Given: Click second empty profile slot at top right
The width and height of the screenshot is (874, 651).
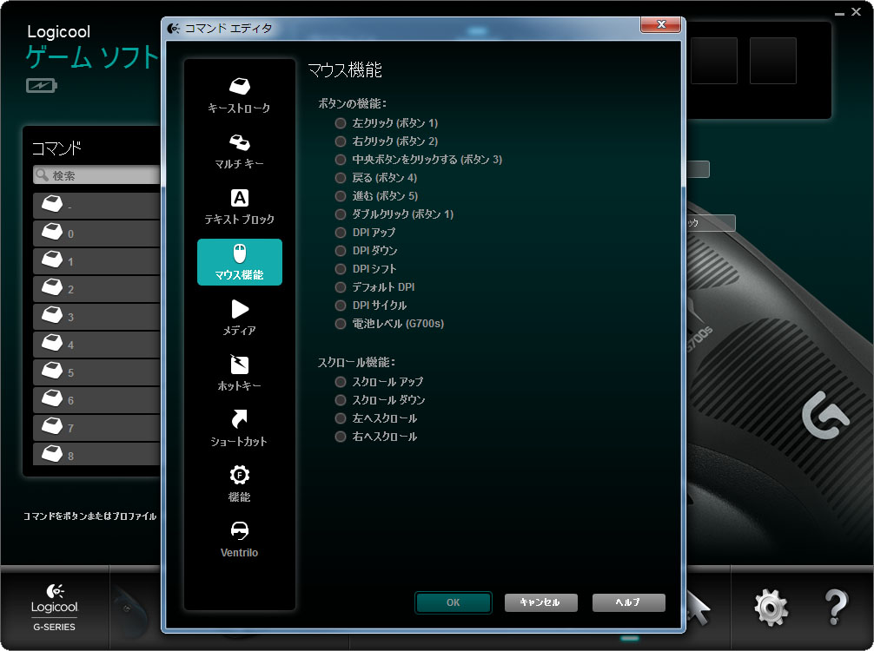Looking at the screenshot, I should coord(773,61).
